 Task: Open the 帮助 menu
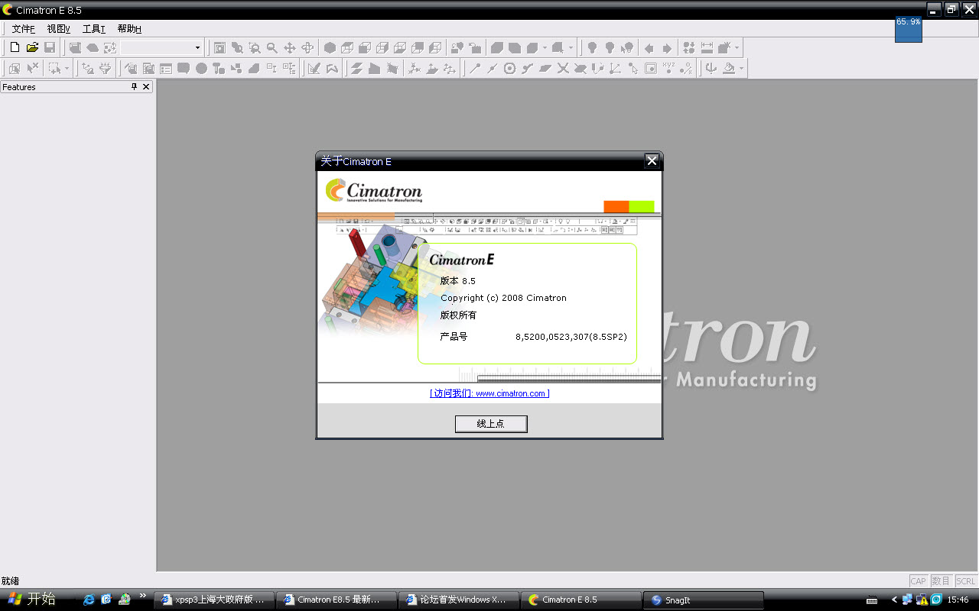[129, 29]
